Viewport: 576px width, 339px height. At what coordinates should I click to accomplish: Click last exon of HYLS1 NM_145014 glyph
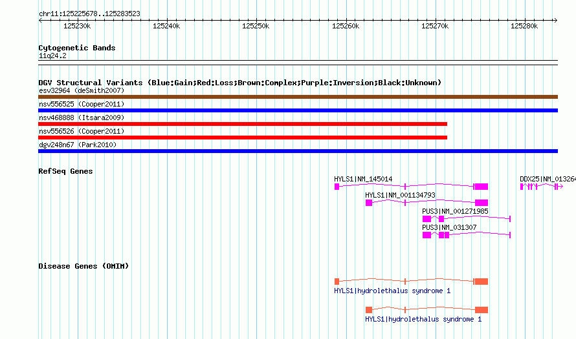(x=482, y=187)
